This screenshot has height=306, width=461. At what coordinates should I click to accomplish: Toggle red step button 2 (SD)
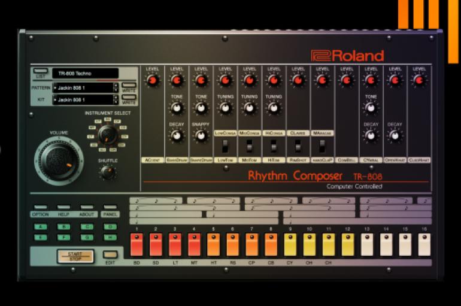coord(156,245)
